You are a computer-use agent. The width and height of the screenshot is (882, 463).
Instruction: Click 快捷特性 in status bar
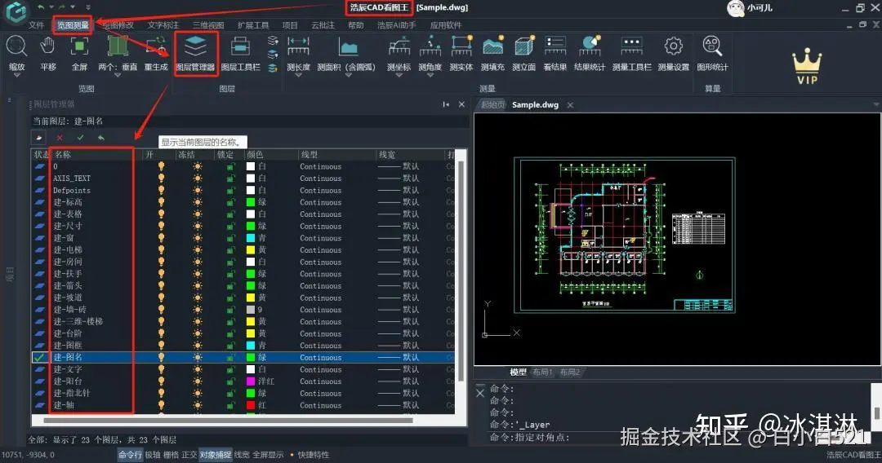pos(314,455)
